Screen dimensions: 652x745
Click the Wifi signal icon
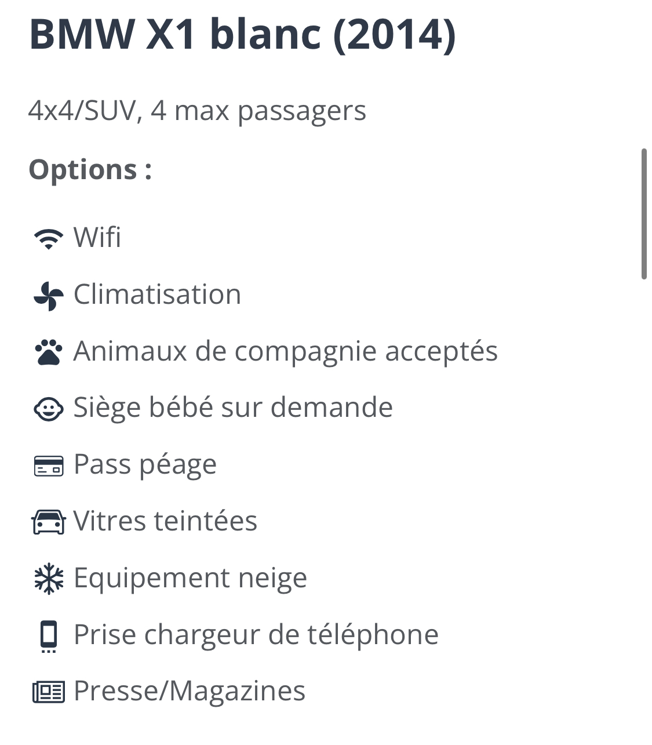tap(49, 238)
